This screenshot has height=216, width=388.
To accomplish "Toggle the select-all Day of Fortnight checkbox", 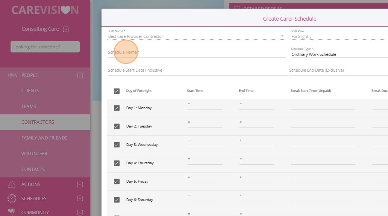I will click(117, 91).
